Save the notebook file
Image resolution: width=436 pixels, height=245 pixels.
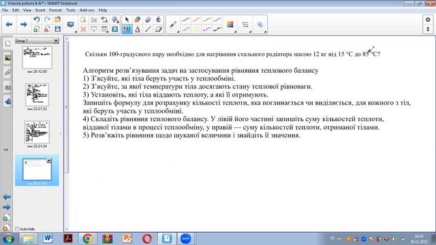click(x=57, y=29)
